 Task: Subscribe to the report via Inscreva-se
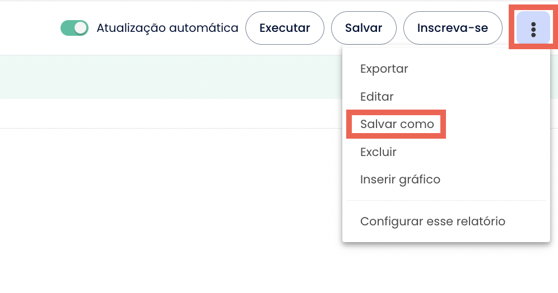pyautogui.click(x=452, y=28)
